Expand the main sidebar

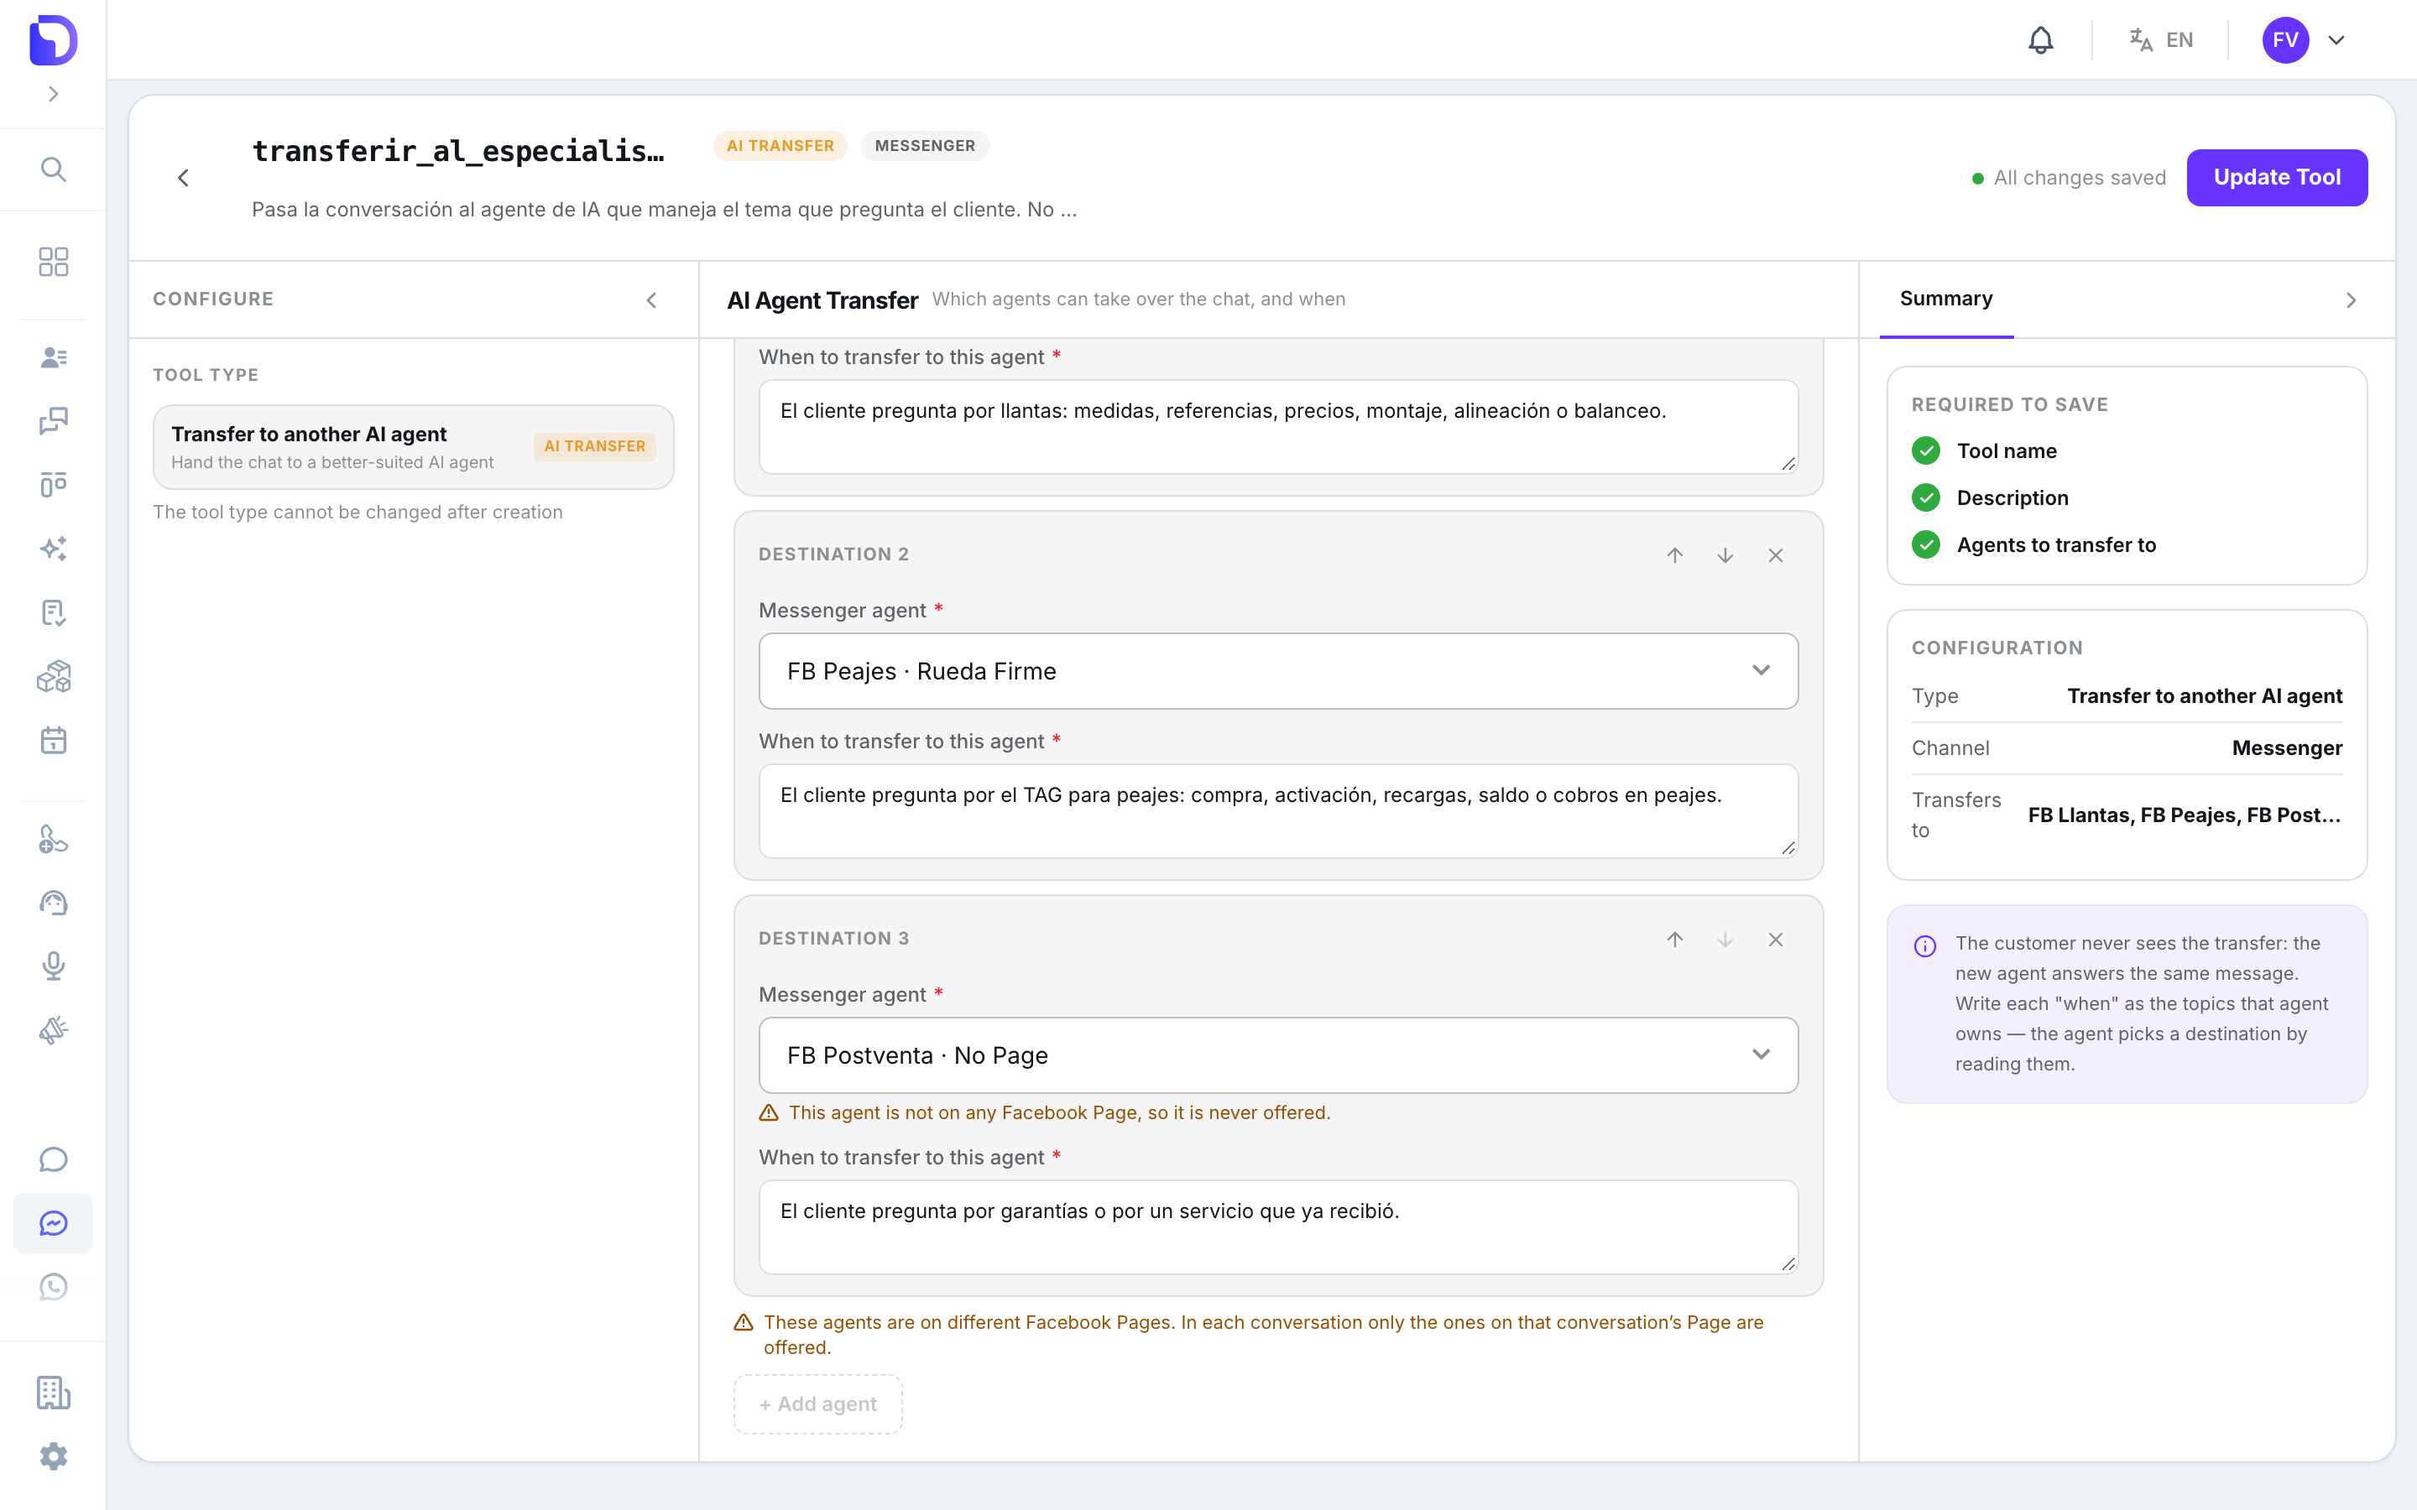pyautogui.click(x=53, y=94)
